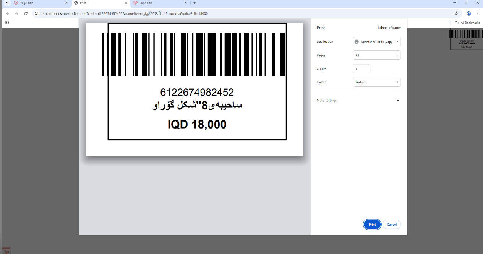Open the Destination printer dropdown
Viewport: 483px width, 254px height.
pos(376,42)
